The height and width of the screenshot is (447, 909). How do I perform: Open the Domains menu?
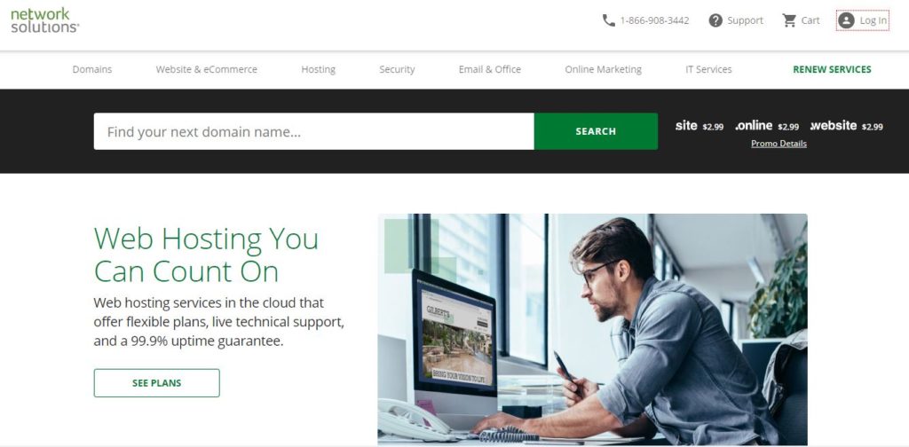92,69
